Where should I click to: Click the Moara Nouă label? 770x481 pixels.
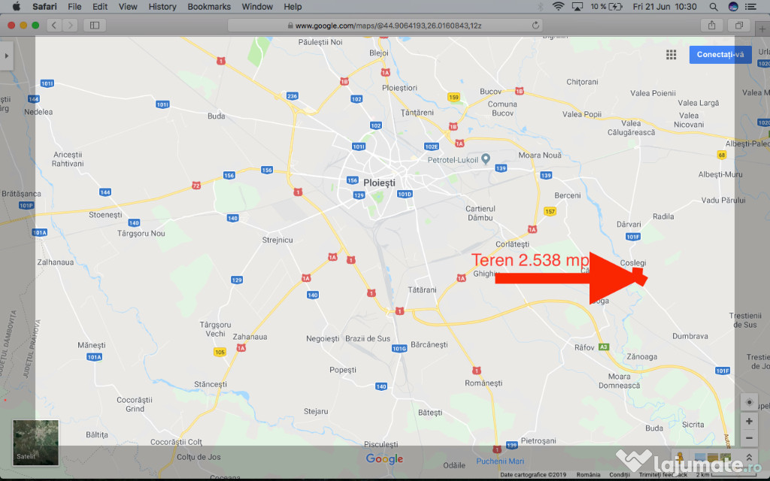[x=540, y=155]
